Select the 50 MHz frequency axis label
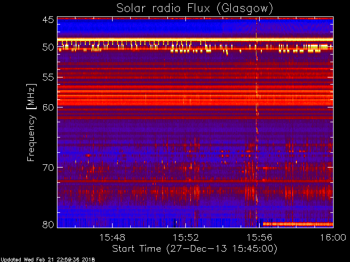This screenshot has width=350, height=262. pyautogui.click(x=48, y=47)
